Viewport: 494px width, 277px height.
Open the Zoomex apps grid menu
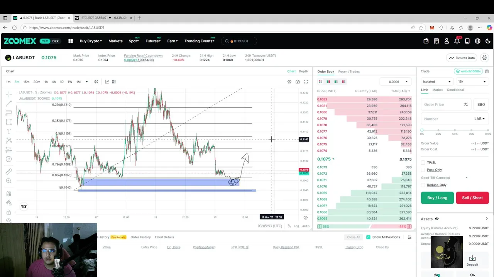71,41
